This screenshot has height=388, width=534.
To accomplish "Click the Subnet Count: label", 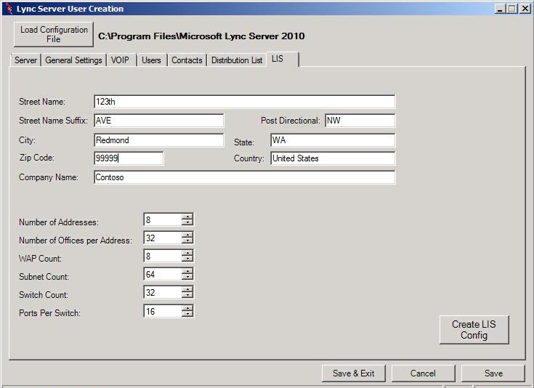I will pos(44,277).
